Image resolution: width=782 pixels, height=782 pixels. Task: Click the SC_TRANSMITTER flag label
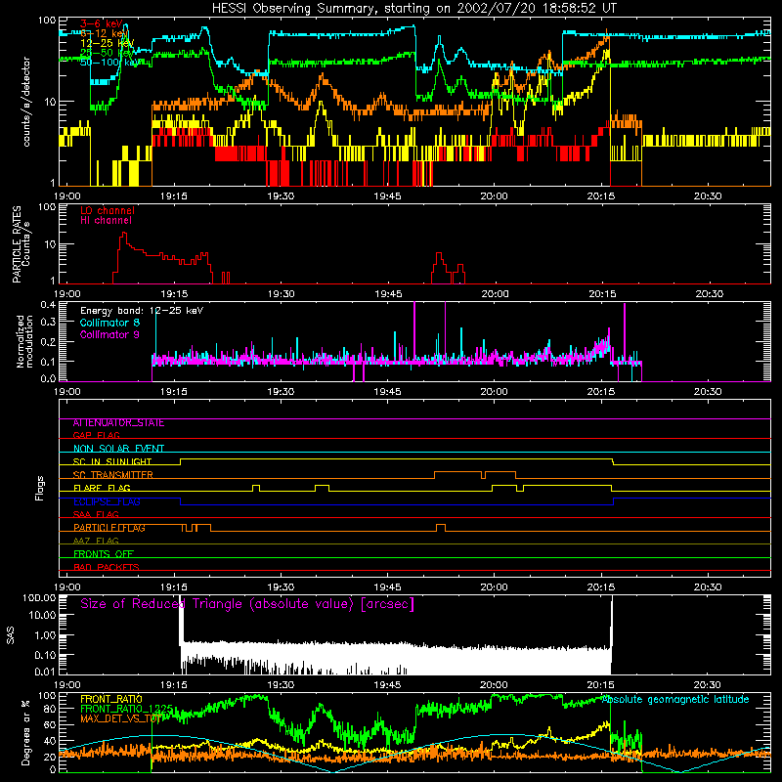pyautogui.click(x=113, y=474)
